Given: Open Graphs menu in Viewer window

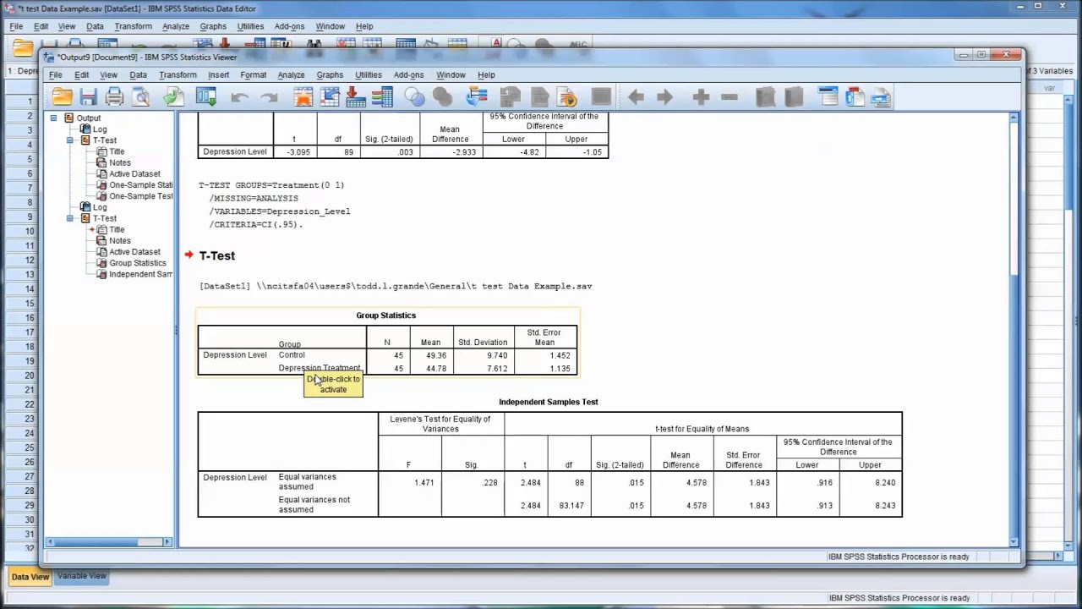Looking at the screenshot, I should [x=330, y=74].
